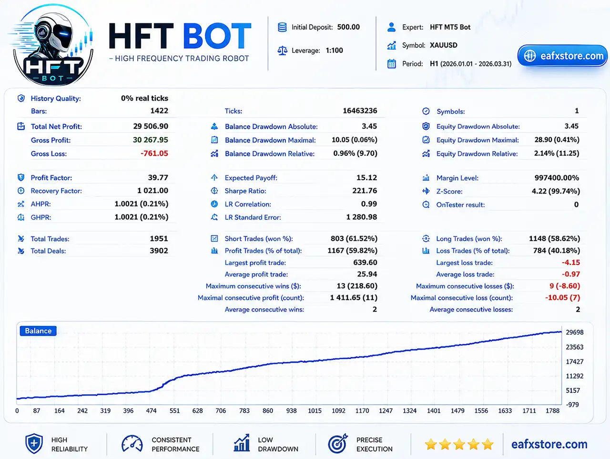Select the Profit Factor icon

[21, 177]
